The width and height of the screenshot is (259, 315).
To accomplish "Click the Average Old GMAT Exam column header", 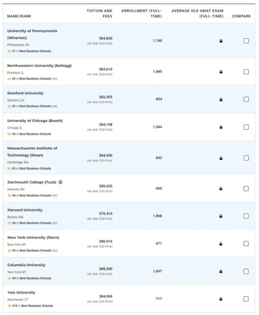I will (x=197, y=13).
